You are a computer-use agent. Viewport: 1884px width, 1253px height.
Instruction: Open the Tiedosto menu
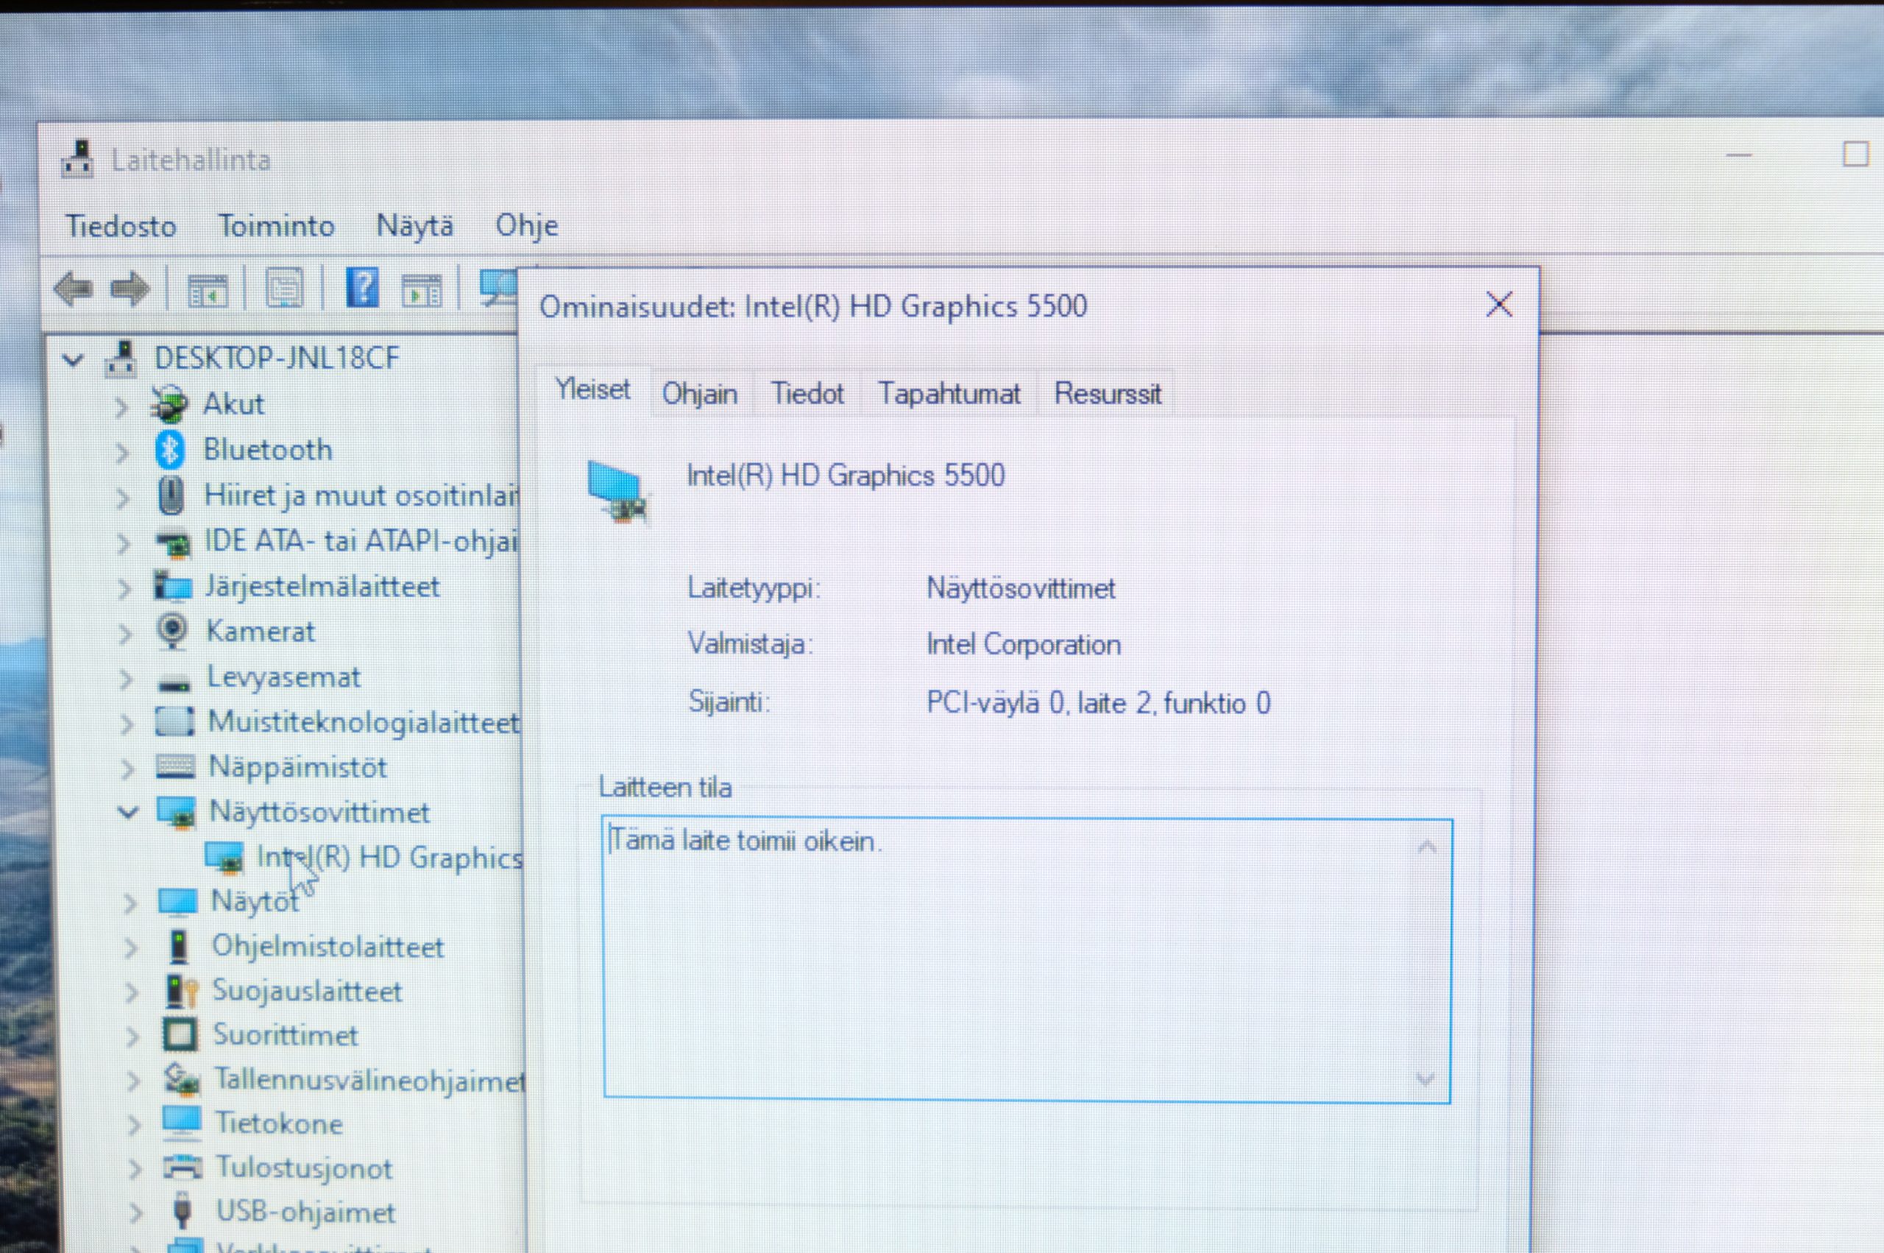pyautogui.click(x=121, y=226)
